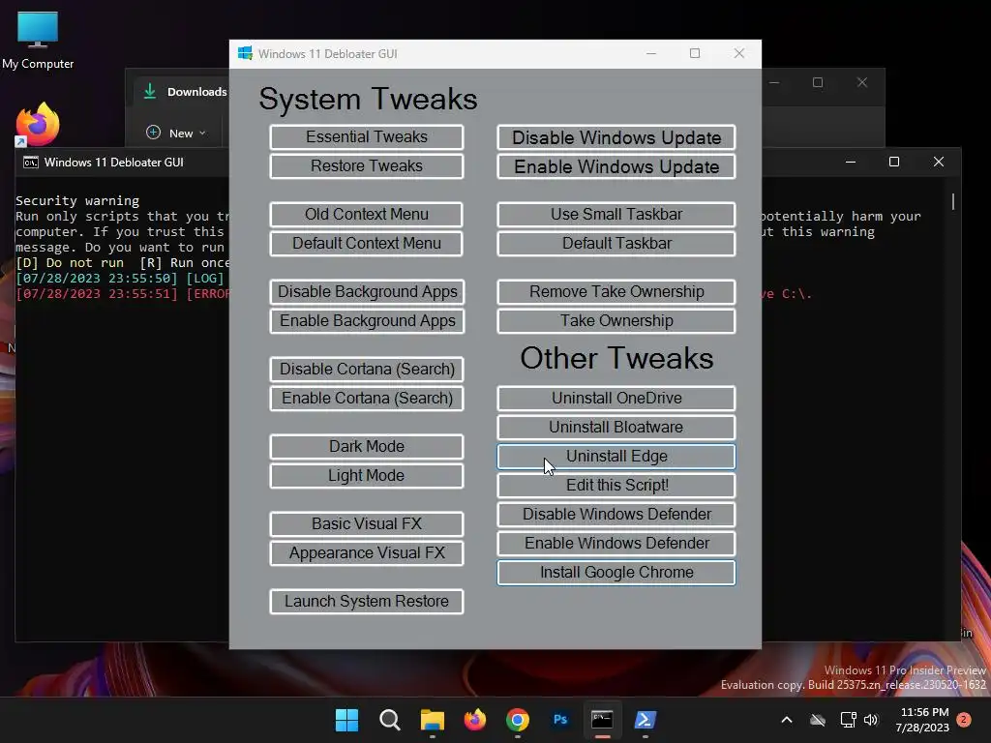Click the console window scrollbar

point(953,201)
